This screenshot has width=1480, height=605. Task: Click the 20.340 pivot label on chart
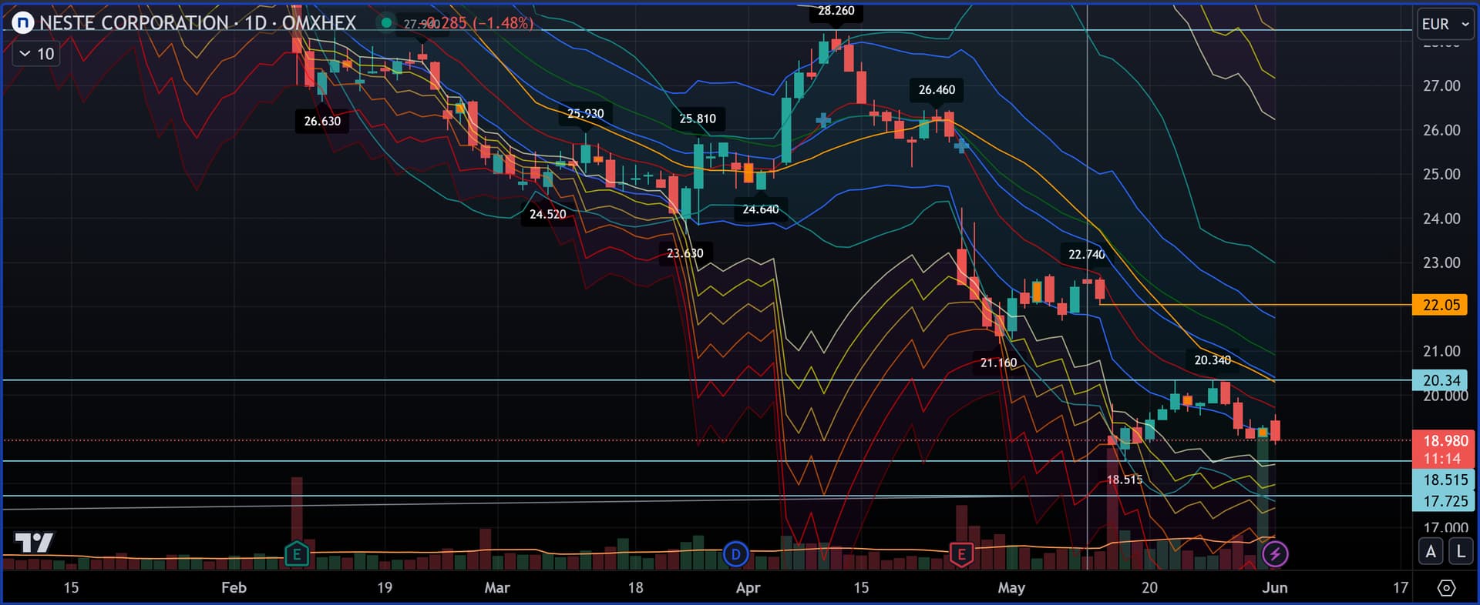click(1213, 360)
